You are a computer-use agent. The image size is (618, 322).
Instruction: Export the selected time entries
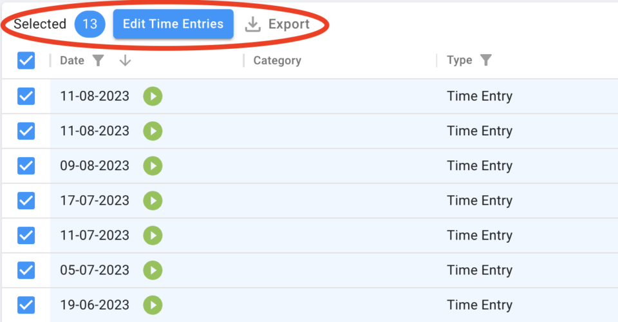click(x=277, y=24)
